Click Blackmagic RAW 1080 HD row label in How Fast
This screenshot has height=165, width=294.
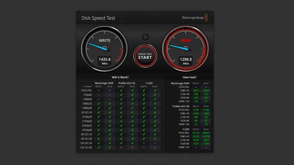coord(185,91)
